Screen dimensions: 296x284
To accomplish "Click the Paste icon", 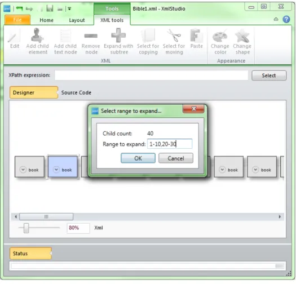I will [x=196, y=35].
